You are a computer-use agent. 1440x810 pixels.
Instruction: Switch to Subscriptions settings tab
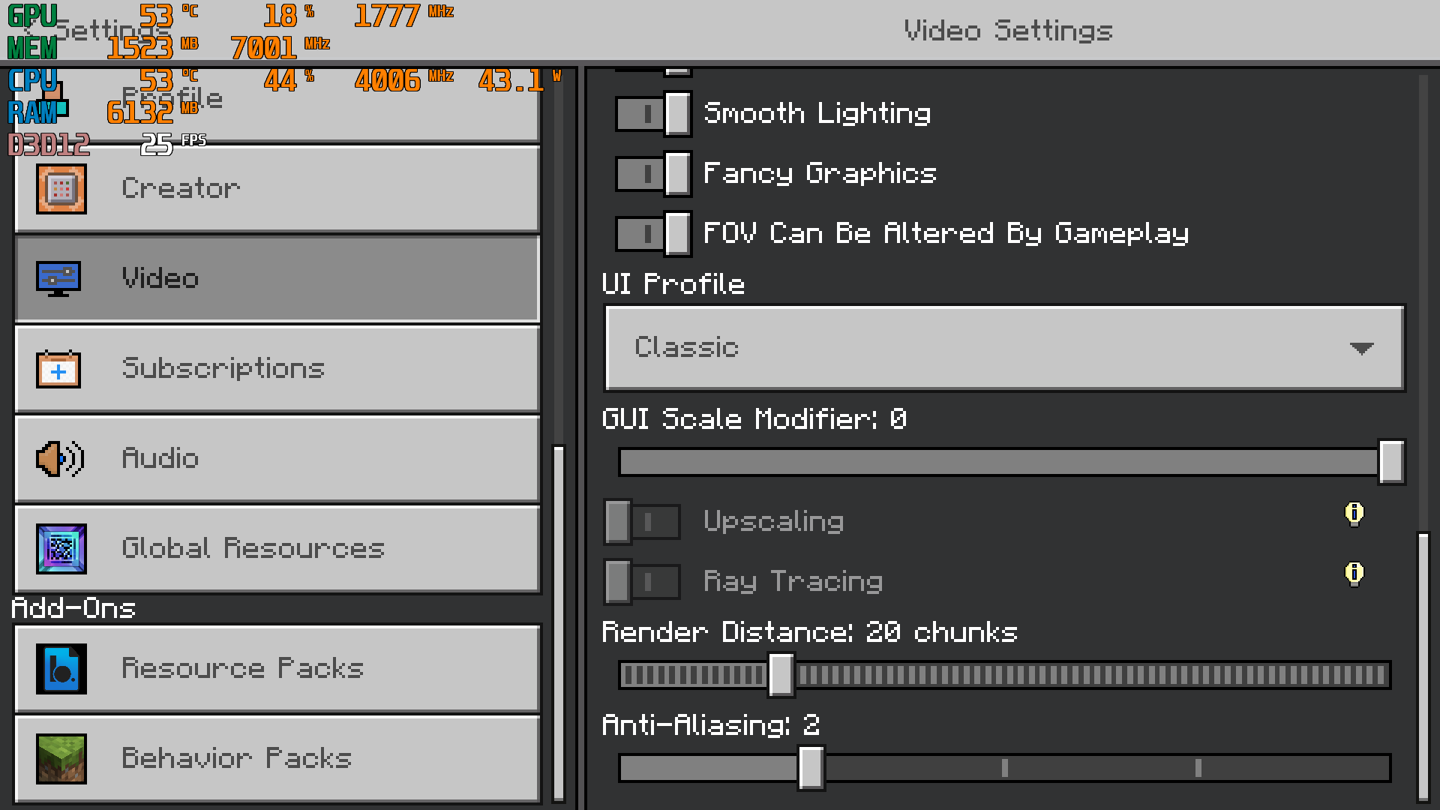click(277, 369)
